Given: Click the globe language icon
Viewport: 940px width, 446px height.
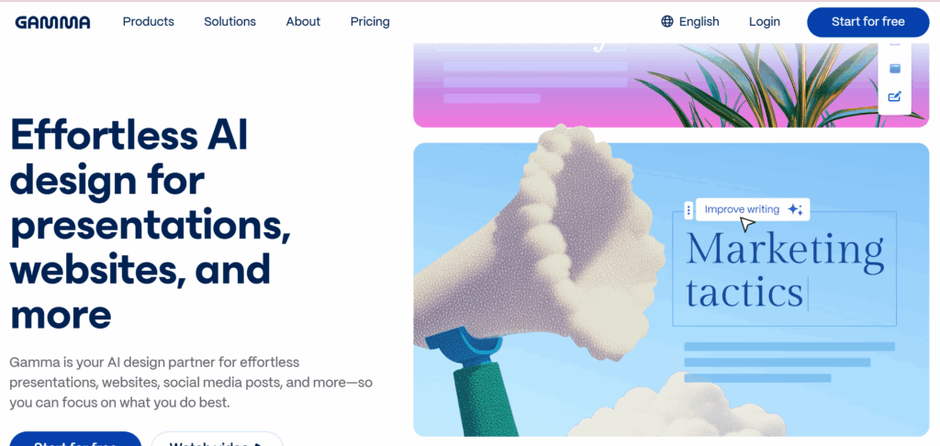Looking at the screenshot, I should coord(667,22).
